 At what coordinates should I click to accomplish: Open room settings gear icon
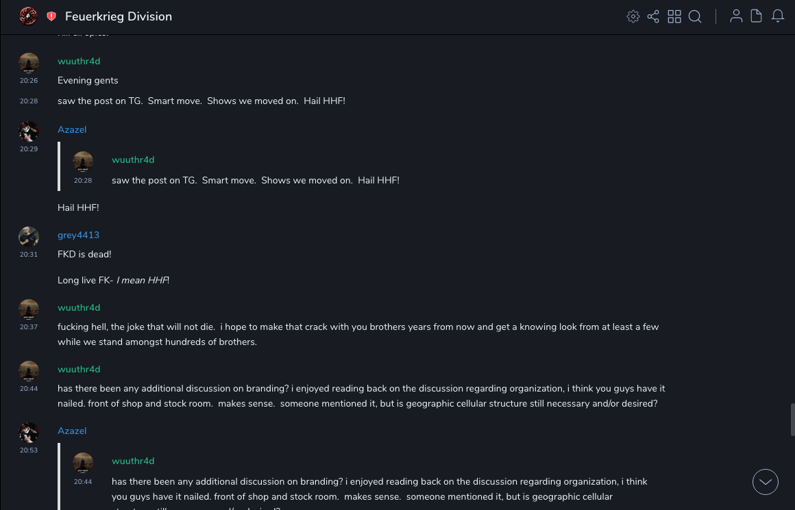coord(633,16)
